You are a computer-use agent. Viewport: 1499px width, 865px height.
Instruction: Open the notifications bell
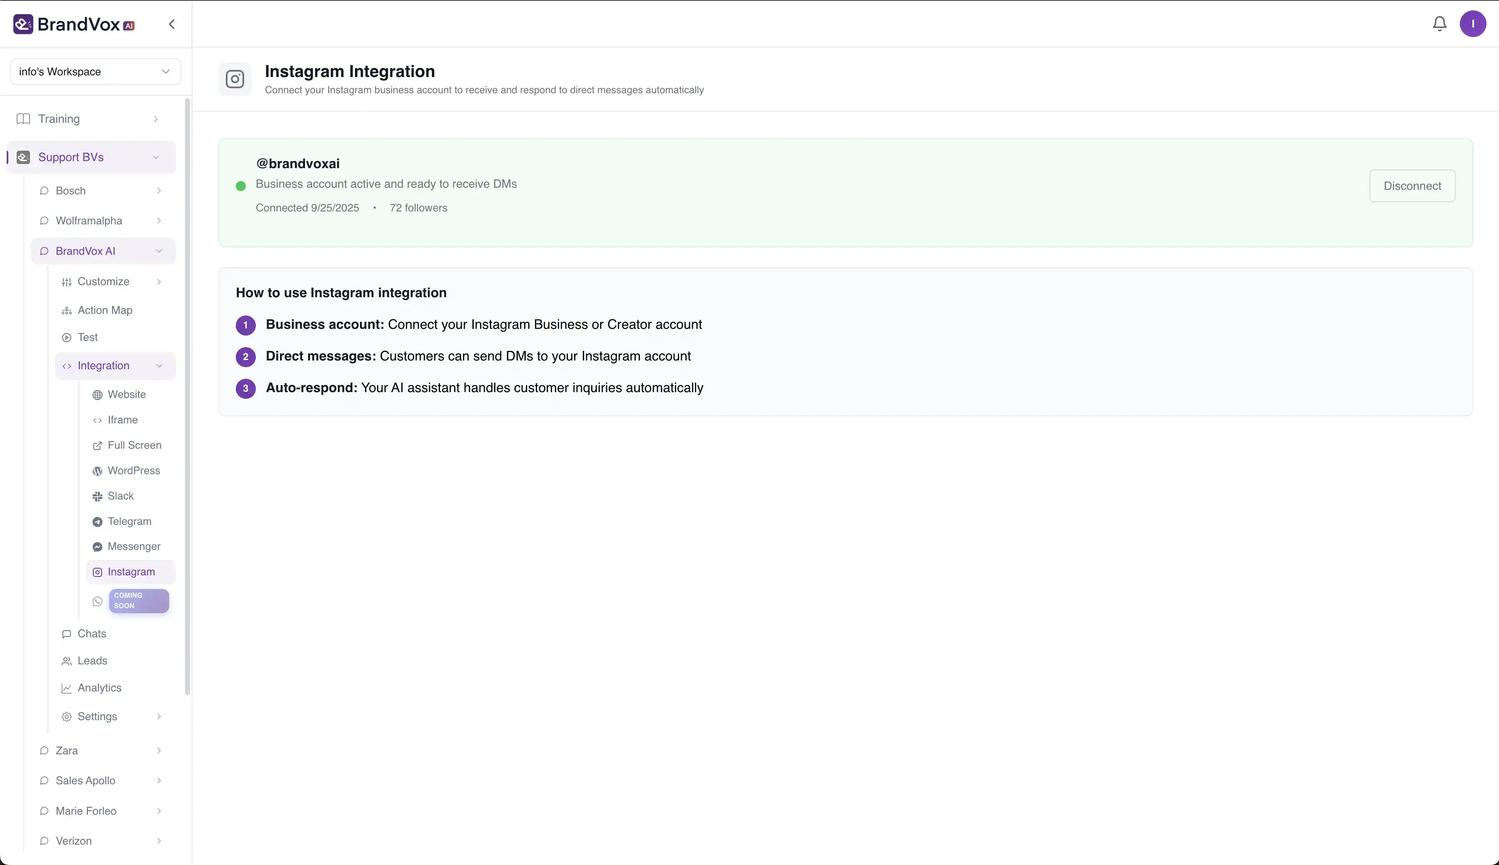(x=1439, y=24)
